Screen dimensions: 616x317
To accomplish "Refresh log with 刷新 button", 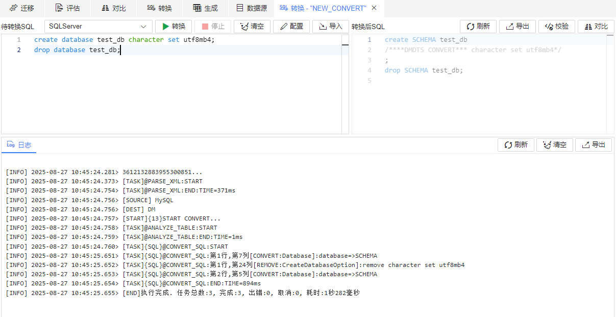I will point(516,145).
